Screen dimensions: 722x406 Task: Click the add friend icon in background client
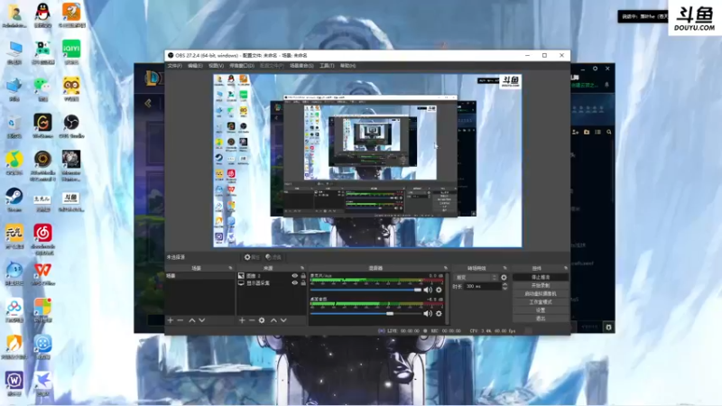(x=575, y=132)
